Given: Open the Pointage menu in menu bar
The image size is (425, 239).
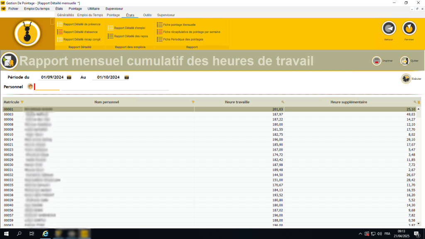Looking at the screenshot, I should (75, 8).
